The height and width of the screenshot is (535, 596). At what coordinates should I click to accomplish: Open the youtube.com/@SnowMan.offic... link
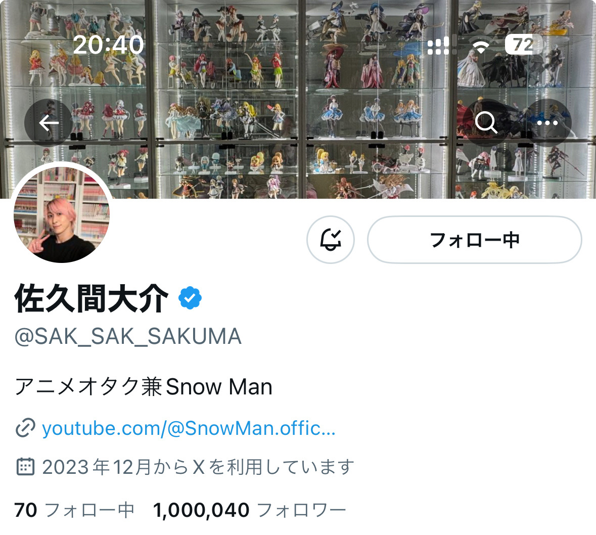(189, 428)
